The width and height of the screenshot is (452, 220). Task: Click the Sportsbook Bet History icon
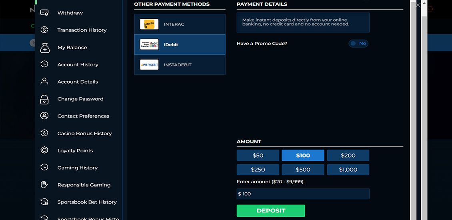click(x=44, y=202)
